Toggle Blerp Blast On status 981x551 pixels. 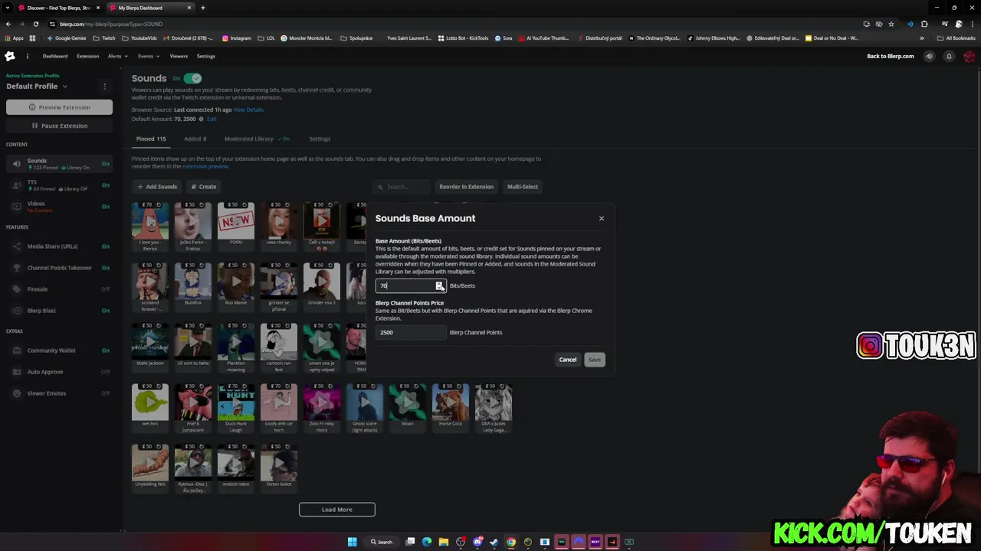point(106,311)
